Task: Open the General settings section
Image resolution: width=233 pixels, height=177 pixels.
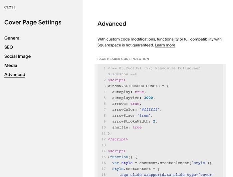Action: click(x=13, y=38)
